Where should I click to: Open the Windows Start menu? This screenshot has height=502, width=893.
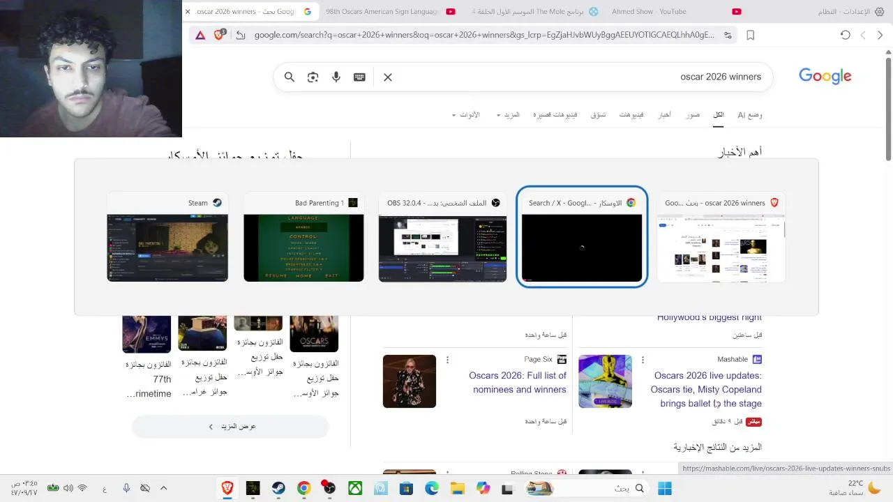665,489
